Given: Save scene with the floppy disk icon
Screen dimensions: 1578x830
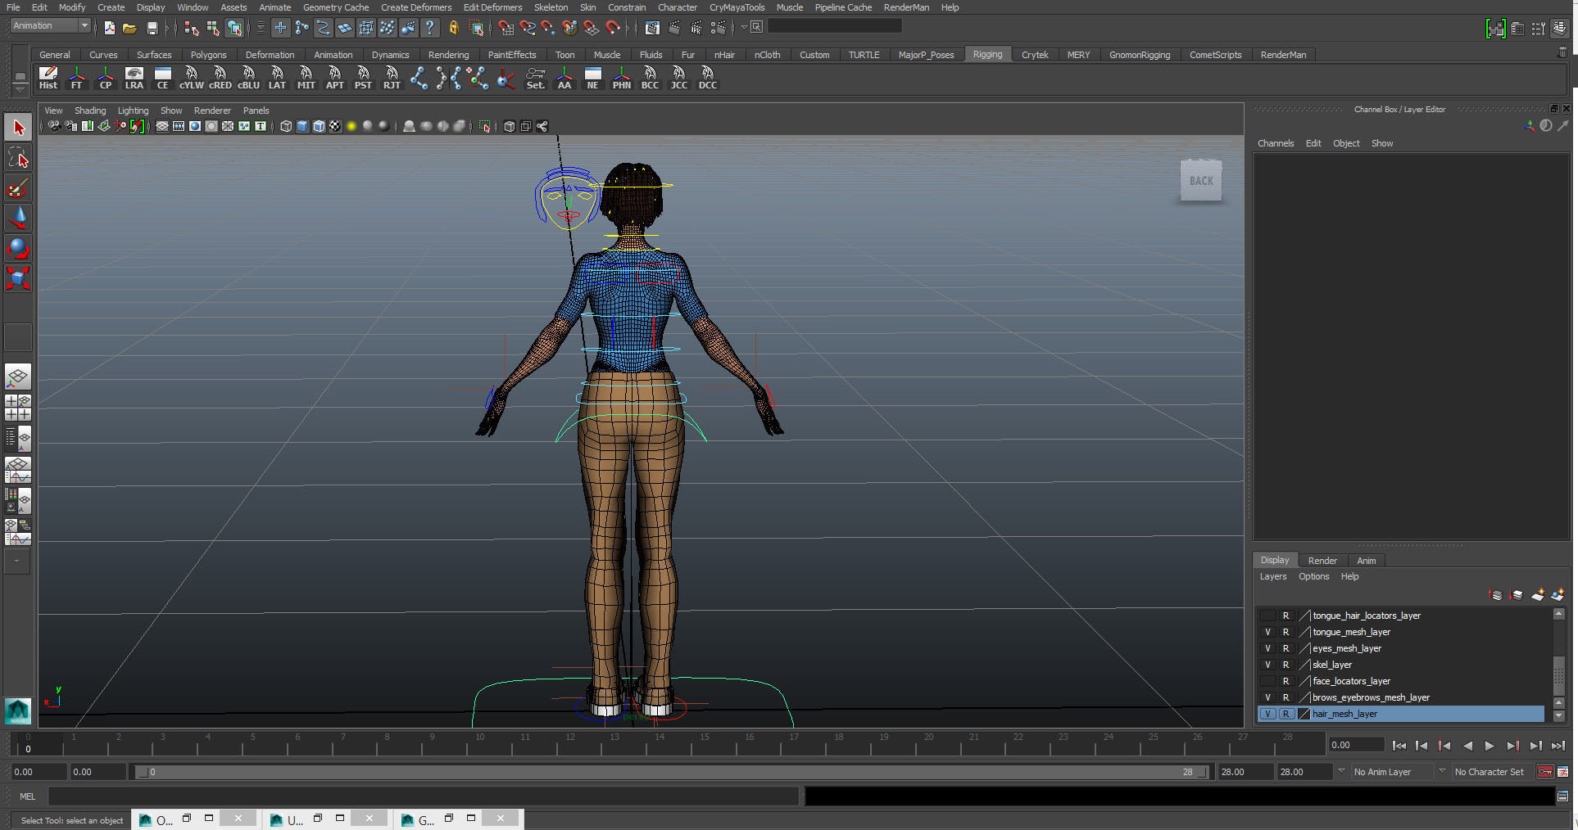Looking at the screenshot, I should [152, 28].
